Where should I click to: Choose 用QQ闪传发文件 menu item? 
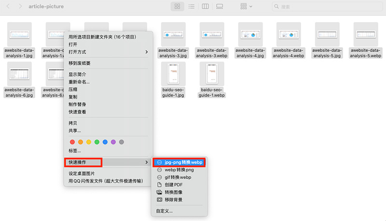tap(108, 181)
